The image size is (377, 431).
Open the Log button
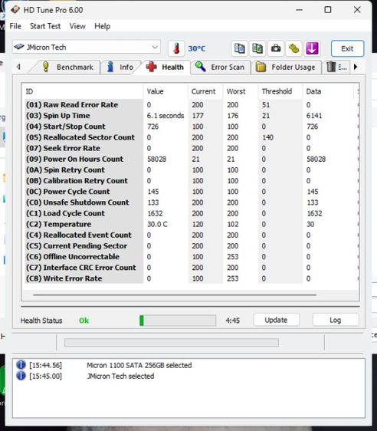[336, 320]
